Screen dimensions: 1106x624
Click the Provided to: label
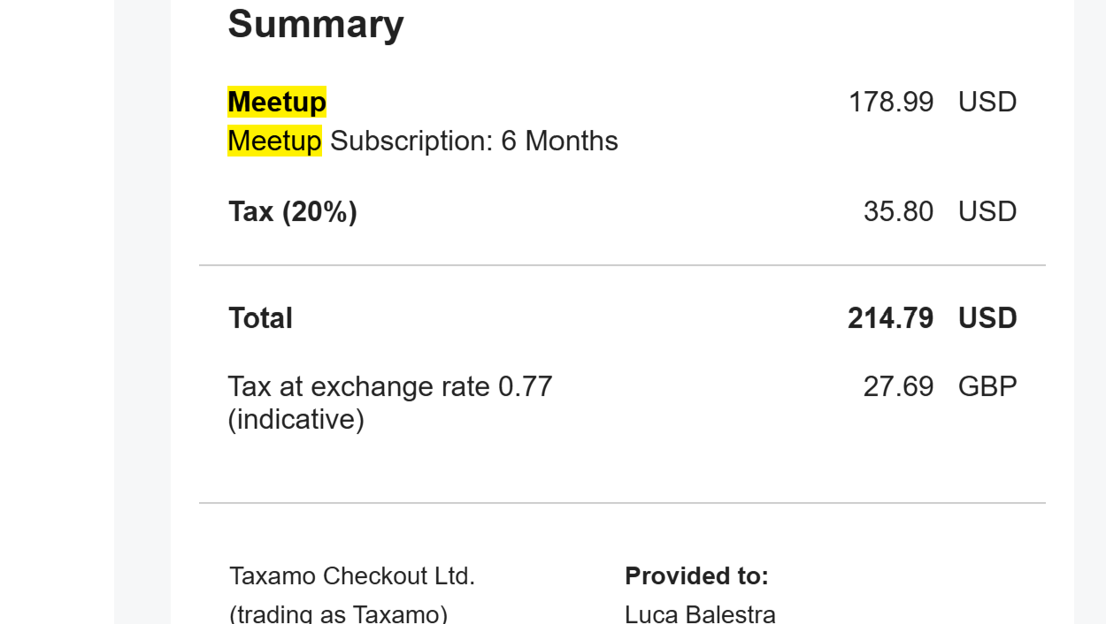tap(696, 576)
